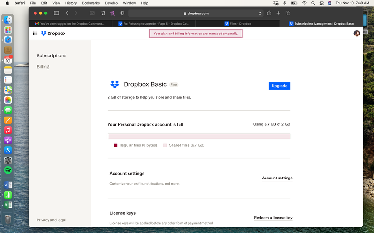Open Maps app in the dock
Screen dimensions: 374x233
[8, 90]
